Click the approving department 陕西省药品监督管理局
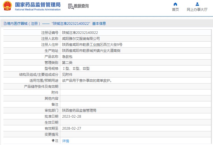Screen dimensions: 213x145 point(79,111)
